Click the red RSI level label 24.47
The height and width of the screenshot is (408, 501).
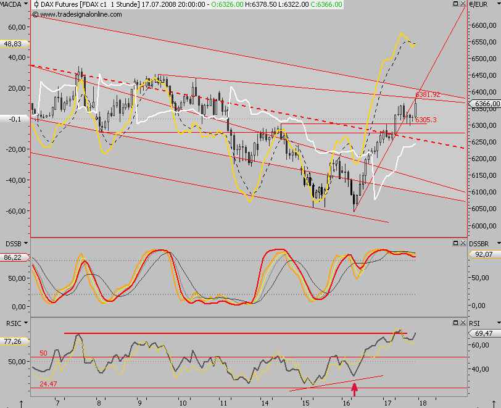coord(48,384)
